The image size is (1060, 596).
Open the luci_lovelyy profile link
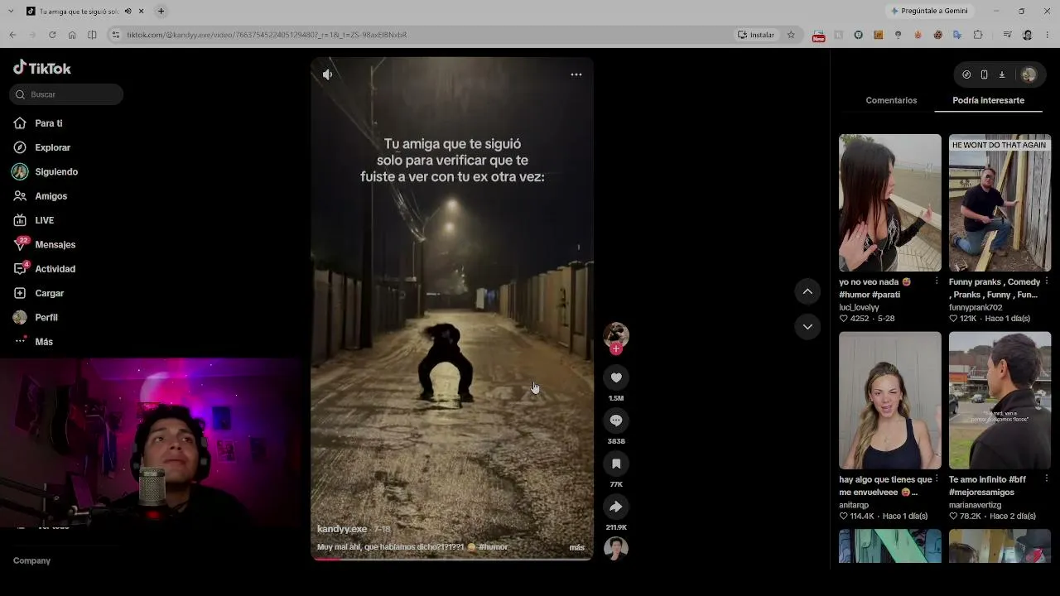coord(859,307)
